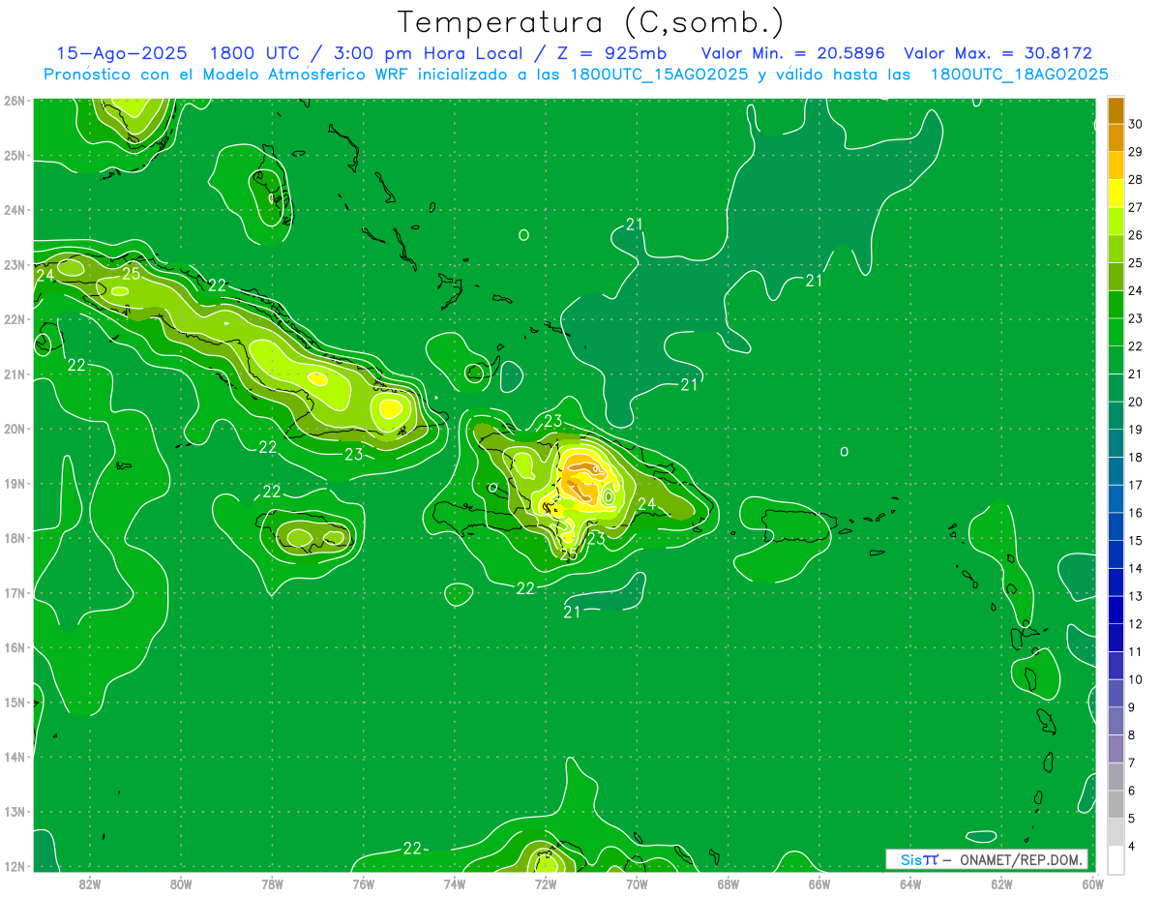Click the '26' label on the color bar

click(x=1136, y=235)
